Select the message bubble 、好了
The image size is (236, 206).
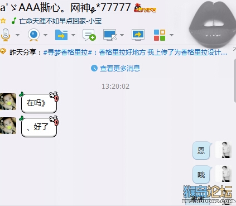pyautogui.click(x=39, y=127)
